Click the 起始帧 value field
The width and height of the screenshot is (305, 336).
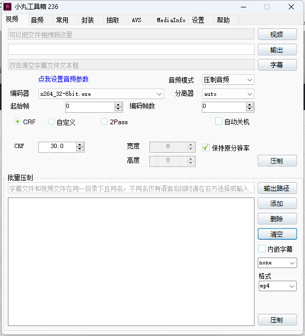pos(90,106)
